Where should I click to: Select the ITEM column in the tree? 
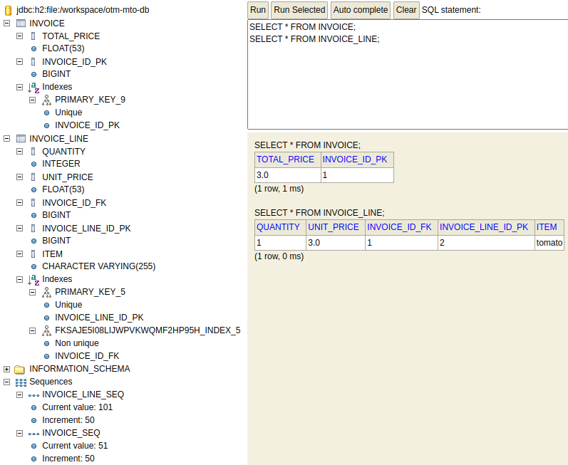click(x=52, y=254)
